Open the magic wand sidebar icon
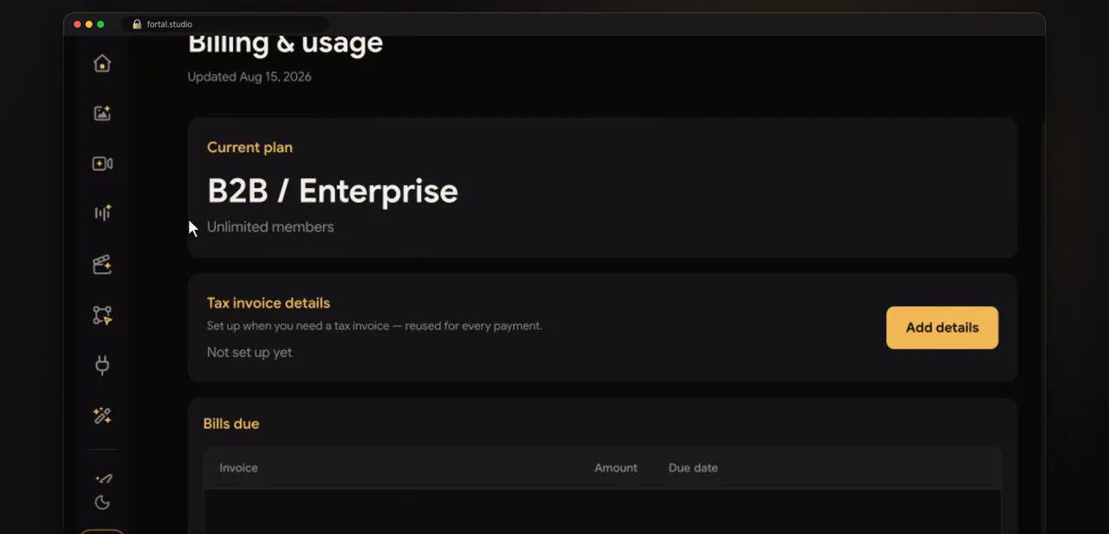The width and height of the screenshot is (1109, 534). (102, 415)
